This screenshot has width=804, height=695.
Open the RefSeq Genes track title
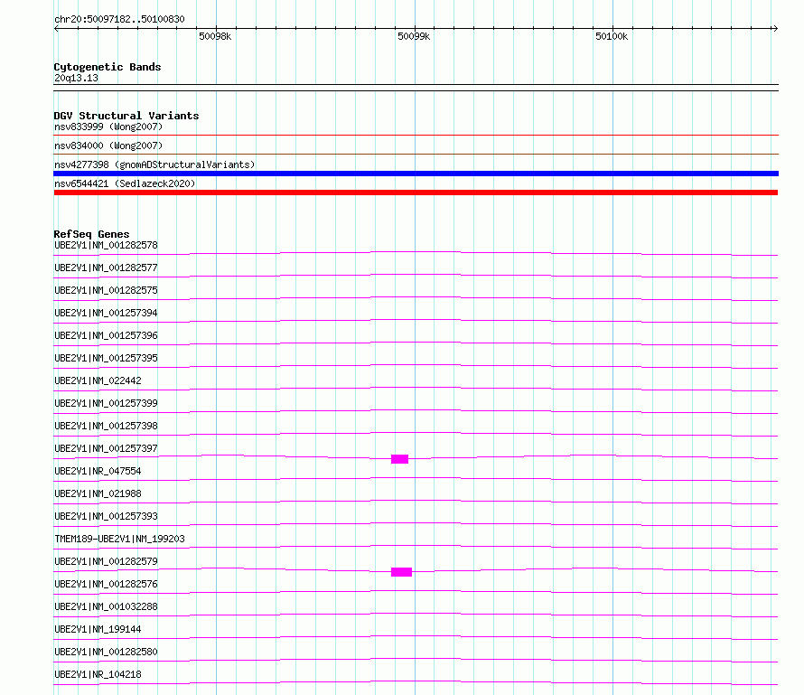coord(91,234)
